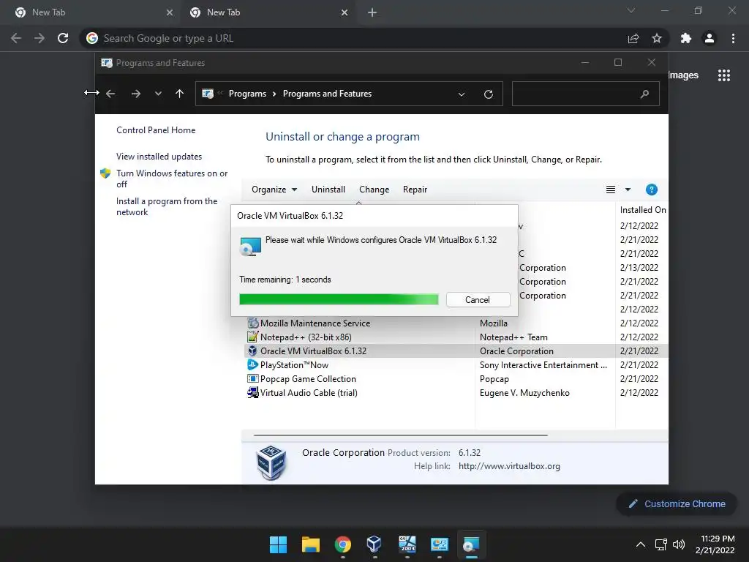Image resolution: width=749 pixels, height=562 pixels.
Task: Click Images link on Google page
Action: (684, 75)
